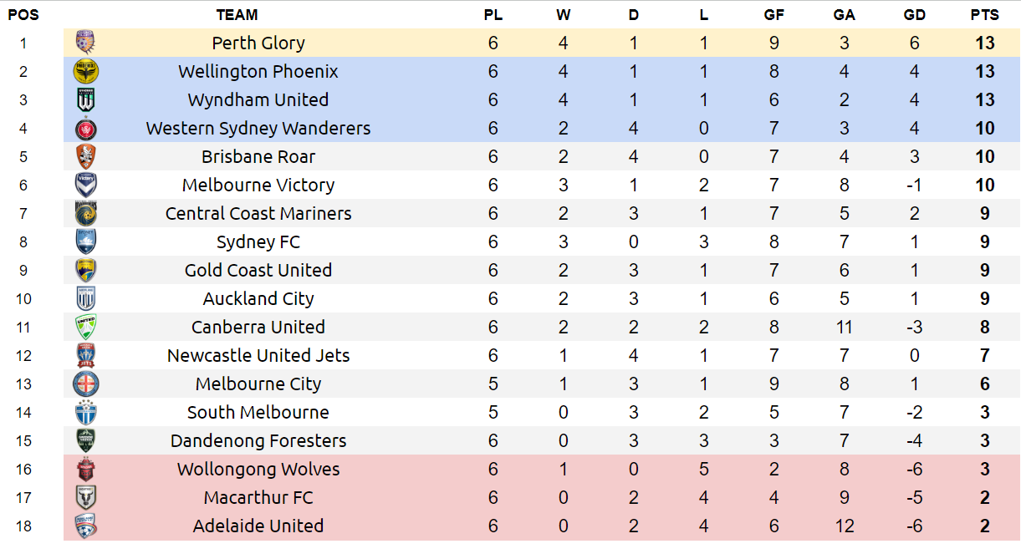Select the Canberra United green crest
1021x559 pixels.
(86, 327)
